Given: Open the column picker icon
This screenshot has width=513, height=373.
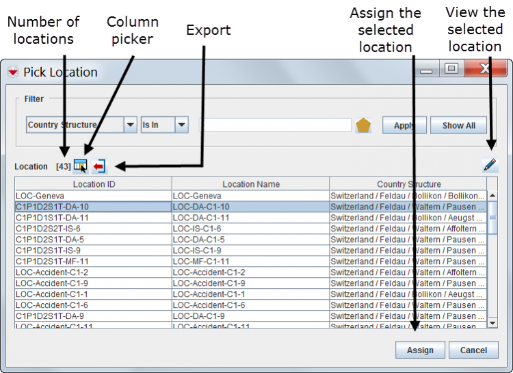Looking at the screenshot, I should [80, 166].
